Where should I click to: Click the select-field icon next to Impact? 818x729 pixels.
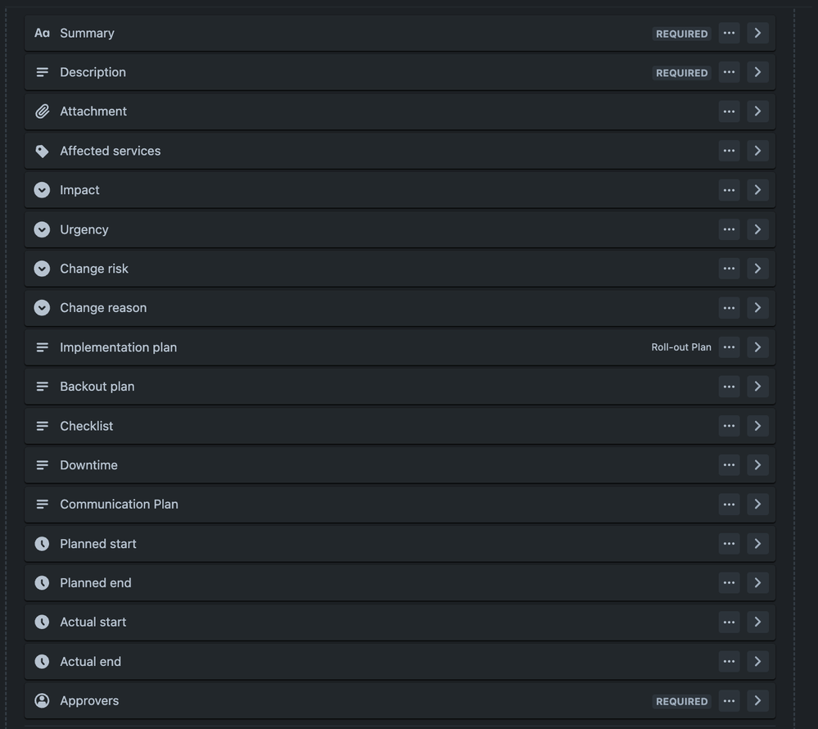click(42, 189)
